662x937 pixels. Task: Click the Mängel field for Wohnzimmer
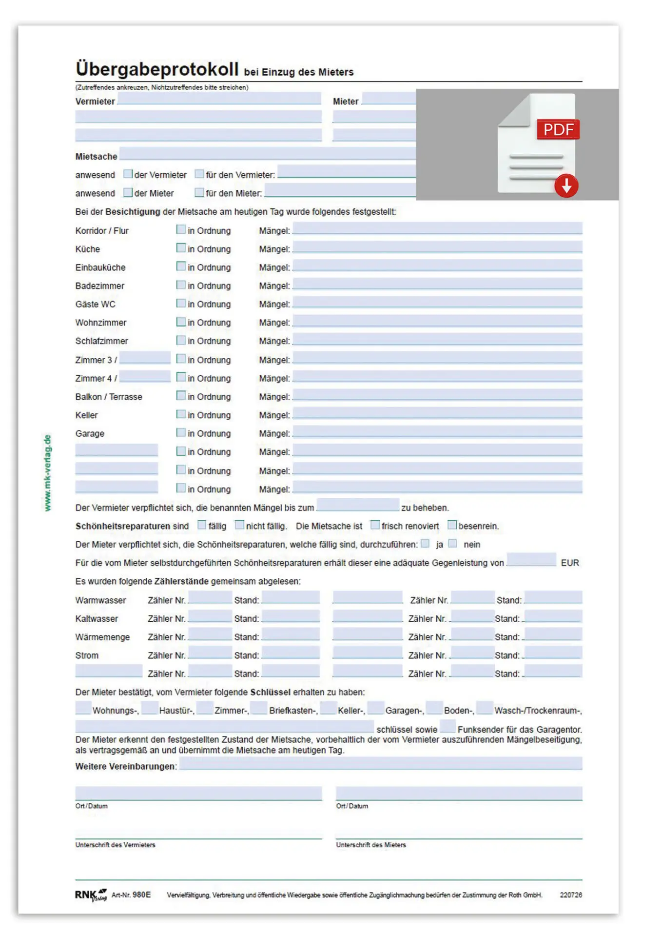click(x=437, y=321)
